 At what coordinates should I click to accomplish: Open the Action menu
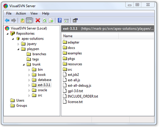(x=21, y=13)
